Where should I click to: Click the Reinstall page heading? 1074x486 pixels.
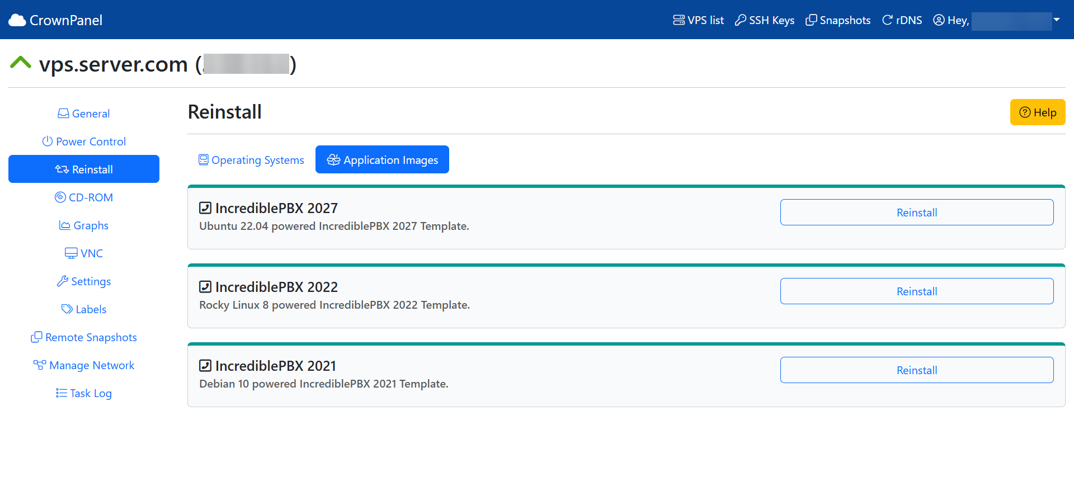(225, 112)
